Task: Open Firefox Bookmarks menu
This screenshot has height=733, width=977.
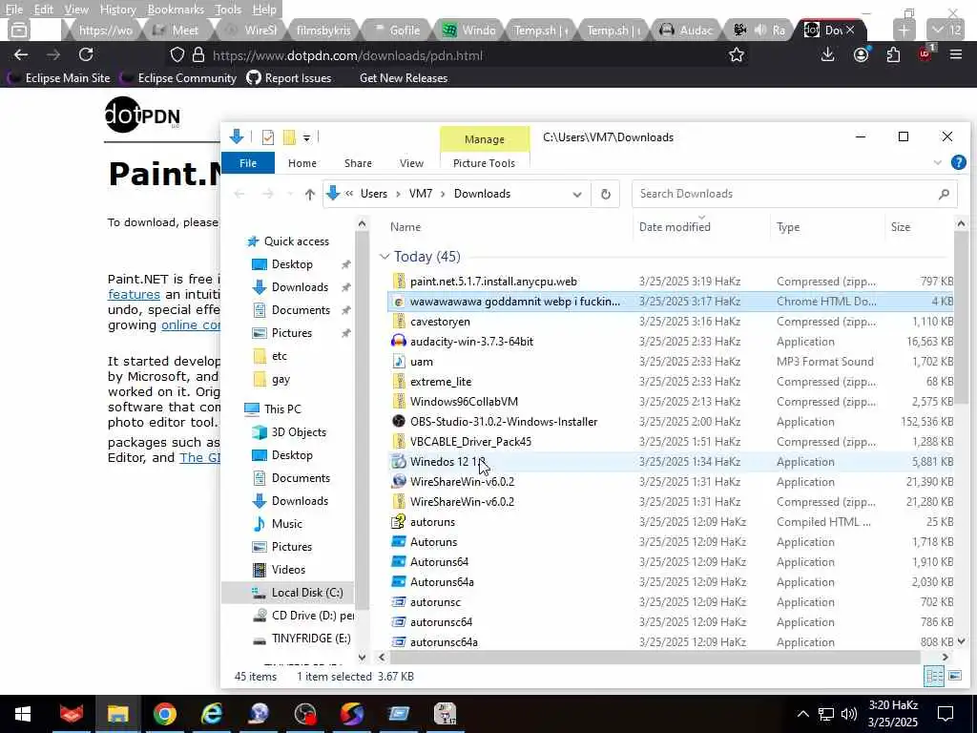Action: 176,10
